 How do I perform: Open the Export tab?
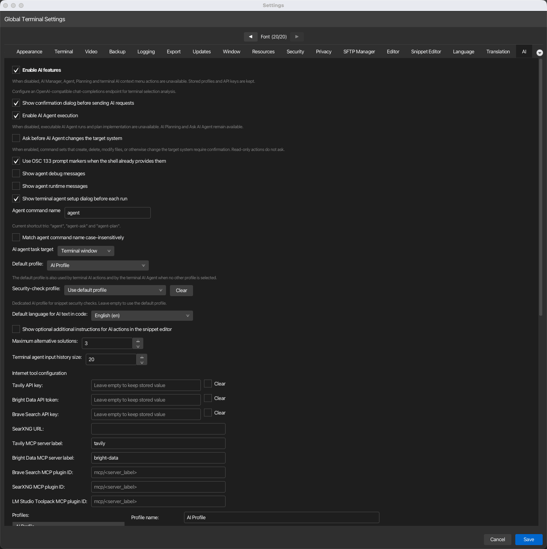click(174, 52)
